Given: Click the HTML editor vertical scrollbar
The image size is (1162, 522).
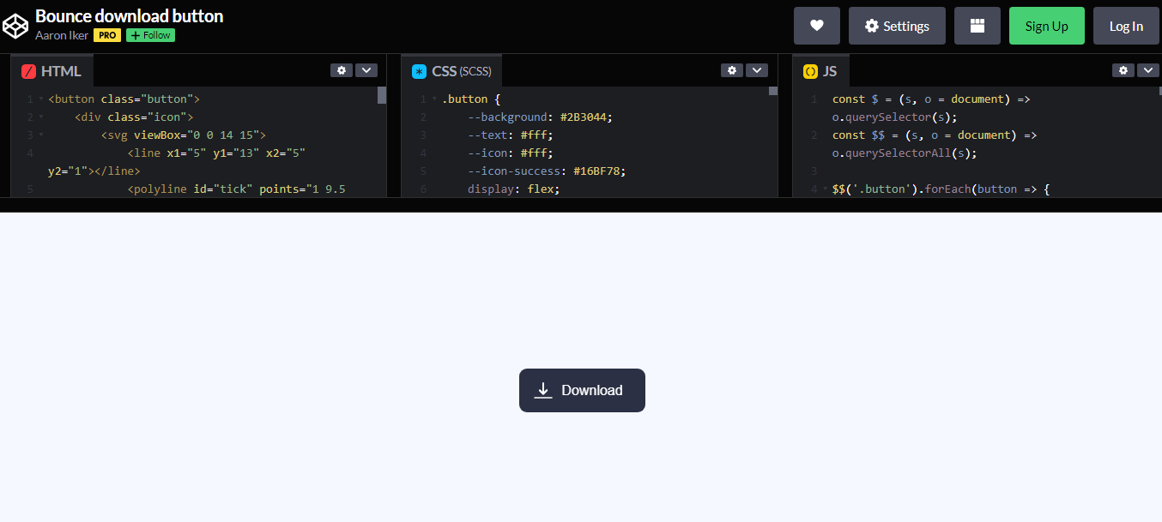Looking at the screenshot, I should [x=382, y=96].
